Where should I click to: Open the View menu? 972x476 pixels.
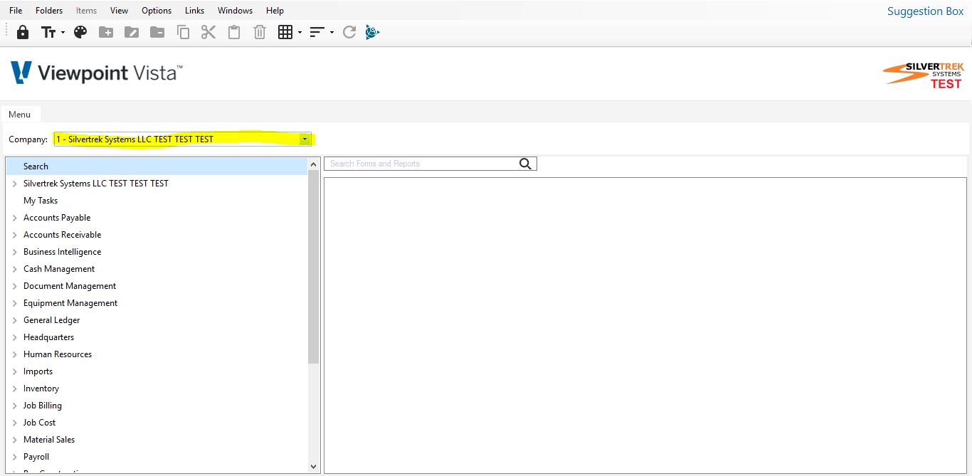point(120,11)
